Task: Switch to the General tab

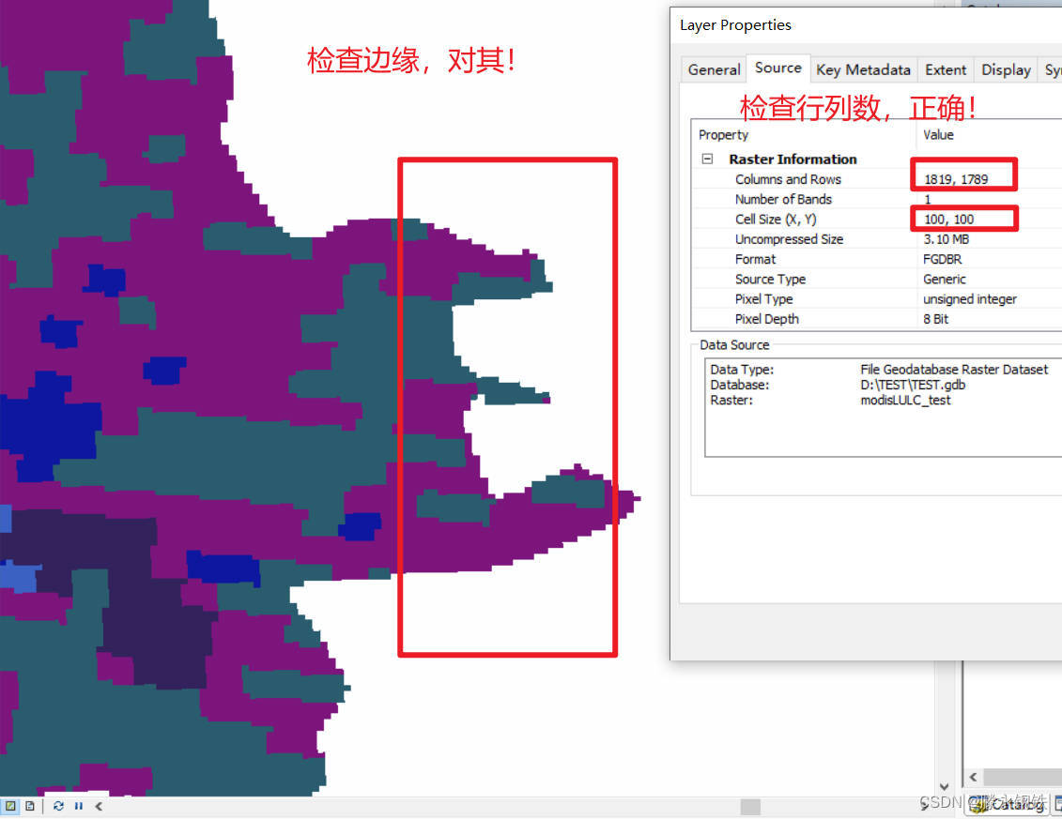Action: coord(713,68)
